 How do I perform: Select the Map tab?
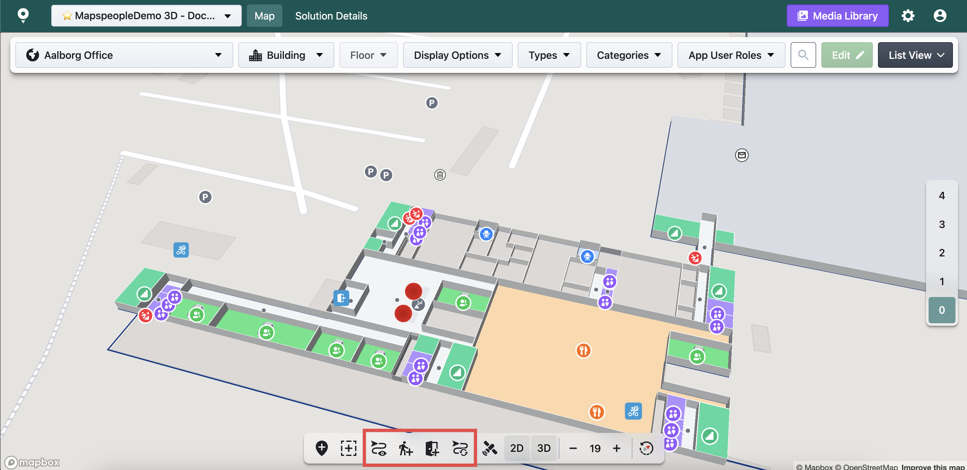(264, 16)
